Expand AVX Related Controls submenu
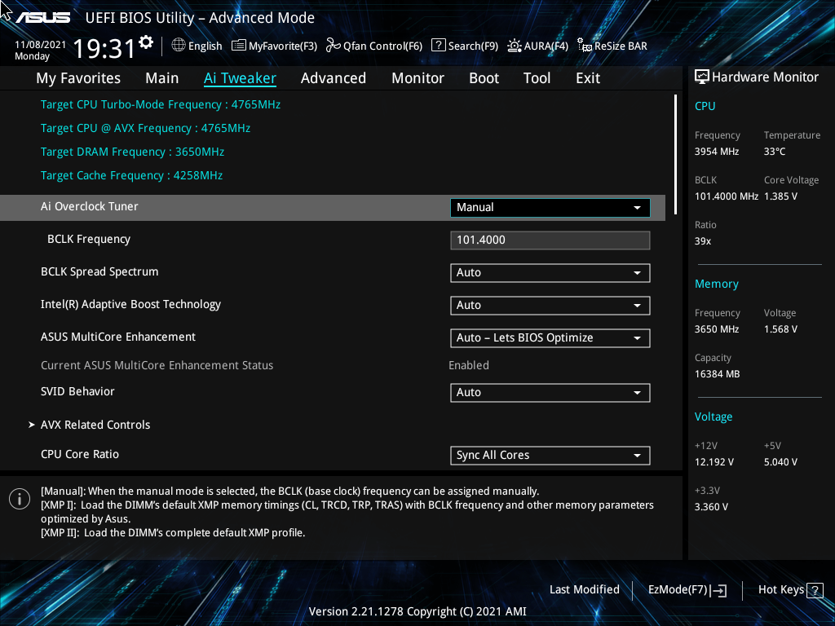Image resolution: width=835 pixels, height=626 pixels. [95, 425]
